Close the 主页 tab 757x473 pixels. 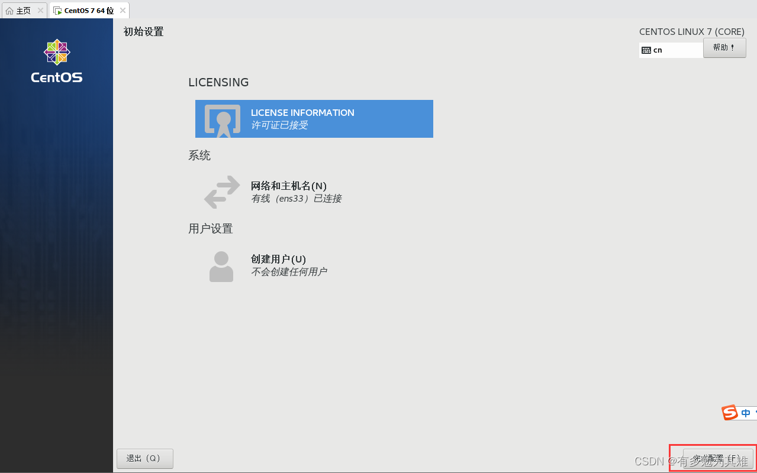click(x=40, y=11)
